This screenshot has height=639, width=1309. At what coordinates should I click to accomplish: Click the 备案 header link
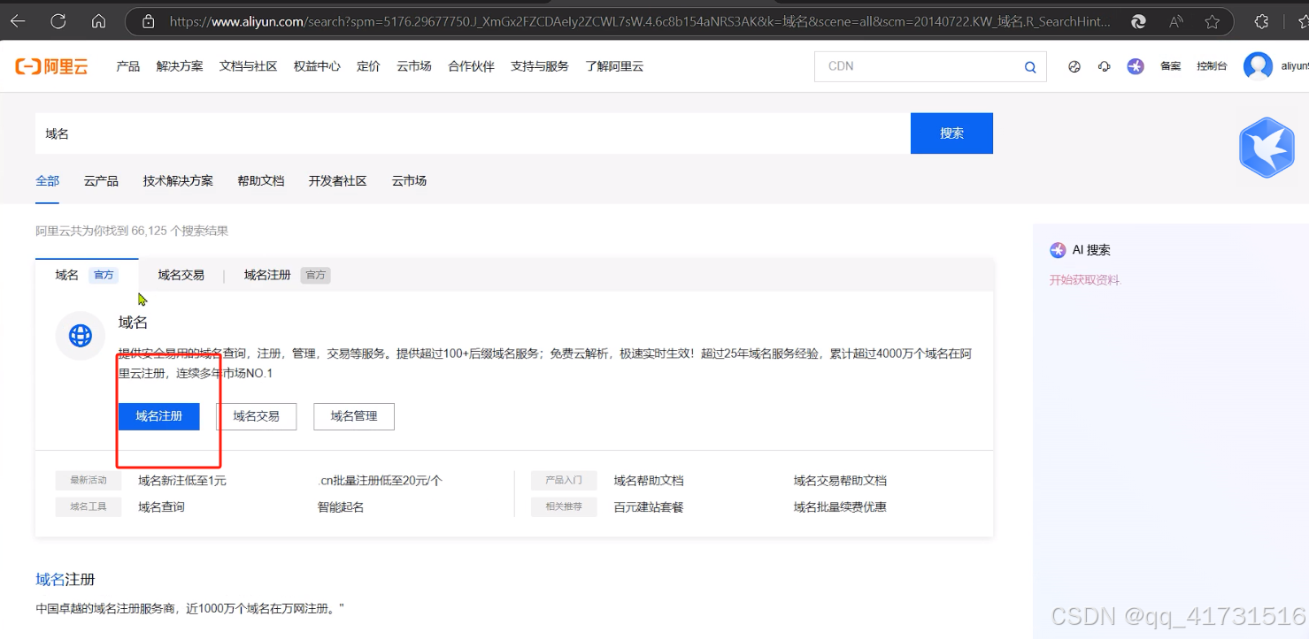coord(1171,66)
